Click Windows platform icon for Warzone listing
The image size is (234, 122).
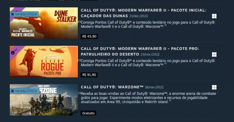pos(214,87)
